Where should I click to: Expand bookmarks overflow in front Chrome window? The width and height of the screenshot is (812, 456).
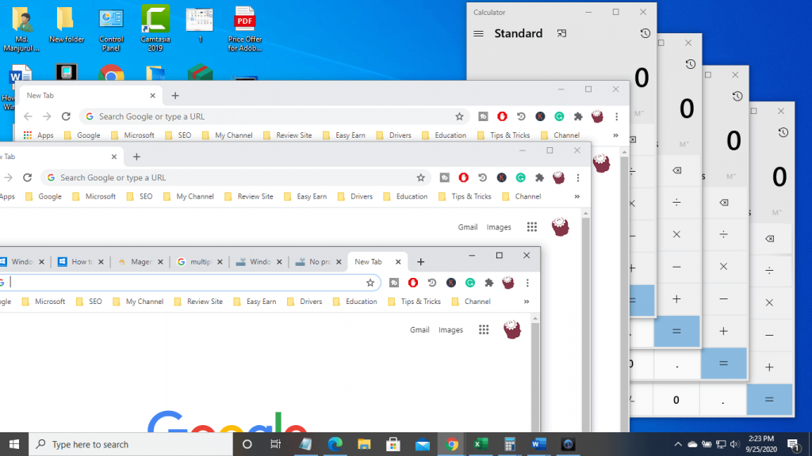527,302
